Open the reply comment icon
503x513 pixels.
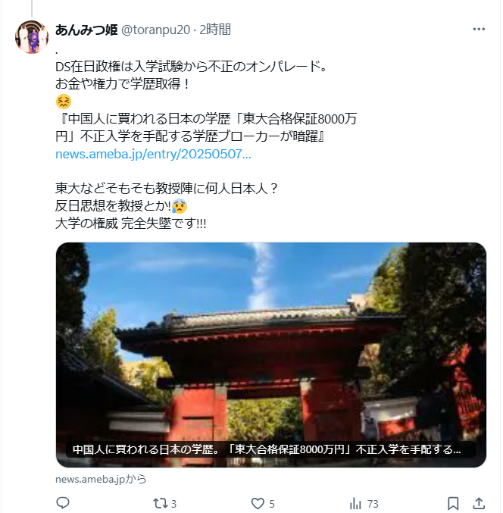pyautogui.click(x=63, y=503)
